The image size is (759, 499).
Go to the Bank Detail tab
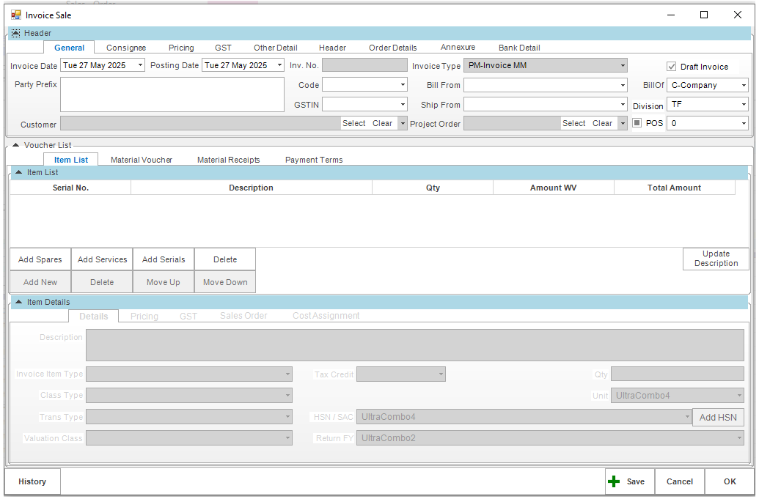point(519,48)
